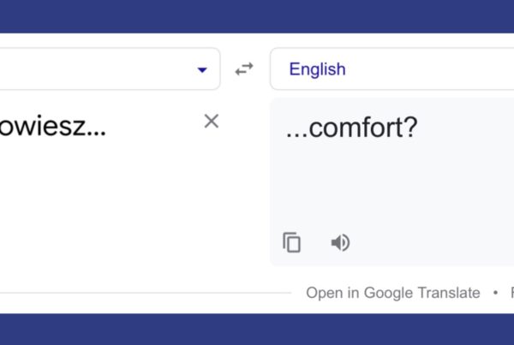Viewport: 514px width, 345px height.
Task: Listen to the English translation
Action: [340, 243]
